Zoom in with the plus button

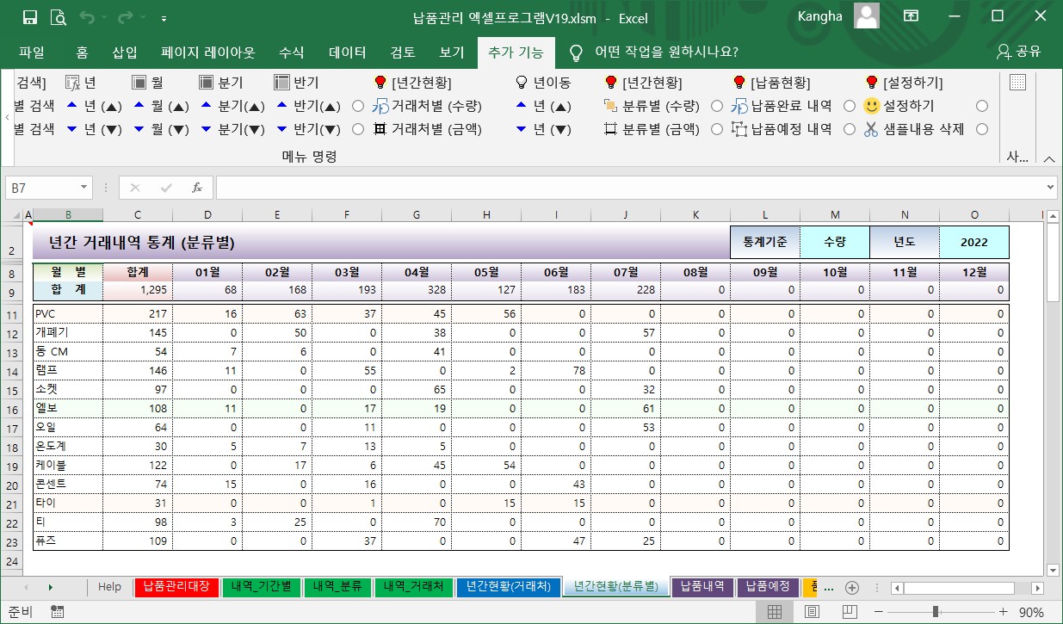point(1002,612)
